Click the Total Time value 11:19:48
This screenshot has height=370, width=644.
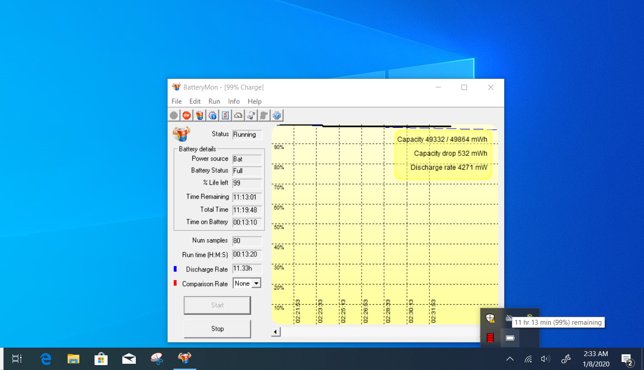247,210
